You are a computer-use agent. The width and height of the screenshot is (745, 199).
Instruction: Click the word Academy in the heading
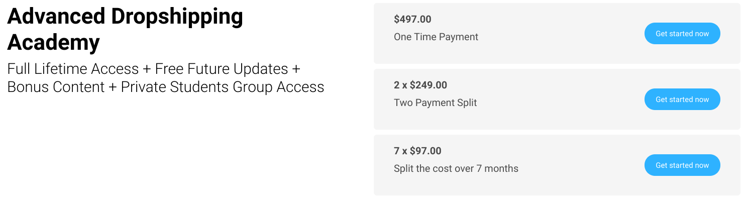(53, 43)
